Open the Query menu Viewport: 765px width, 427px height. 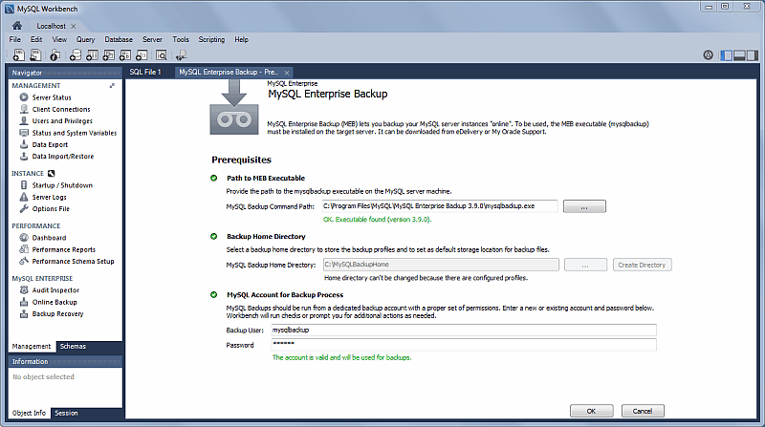[x=85, y=39]
